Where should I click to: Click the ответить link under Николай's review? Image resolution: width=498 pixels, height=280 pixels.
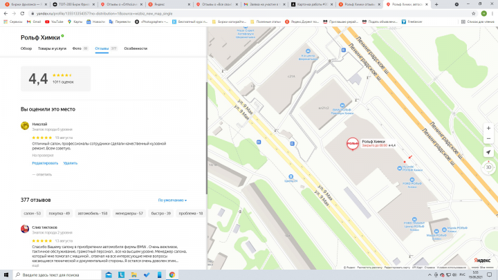pos(42,175)
